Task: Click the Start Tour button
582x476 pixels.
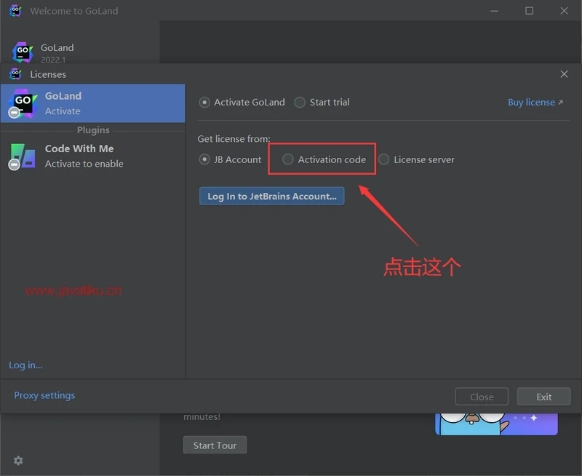Action: coord(215,445)
